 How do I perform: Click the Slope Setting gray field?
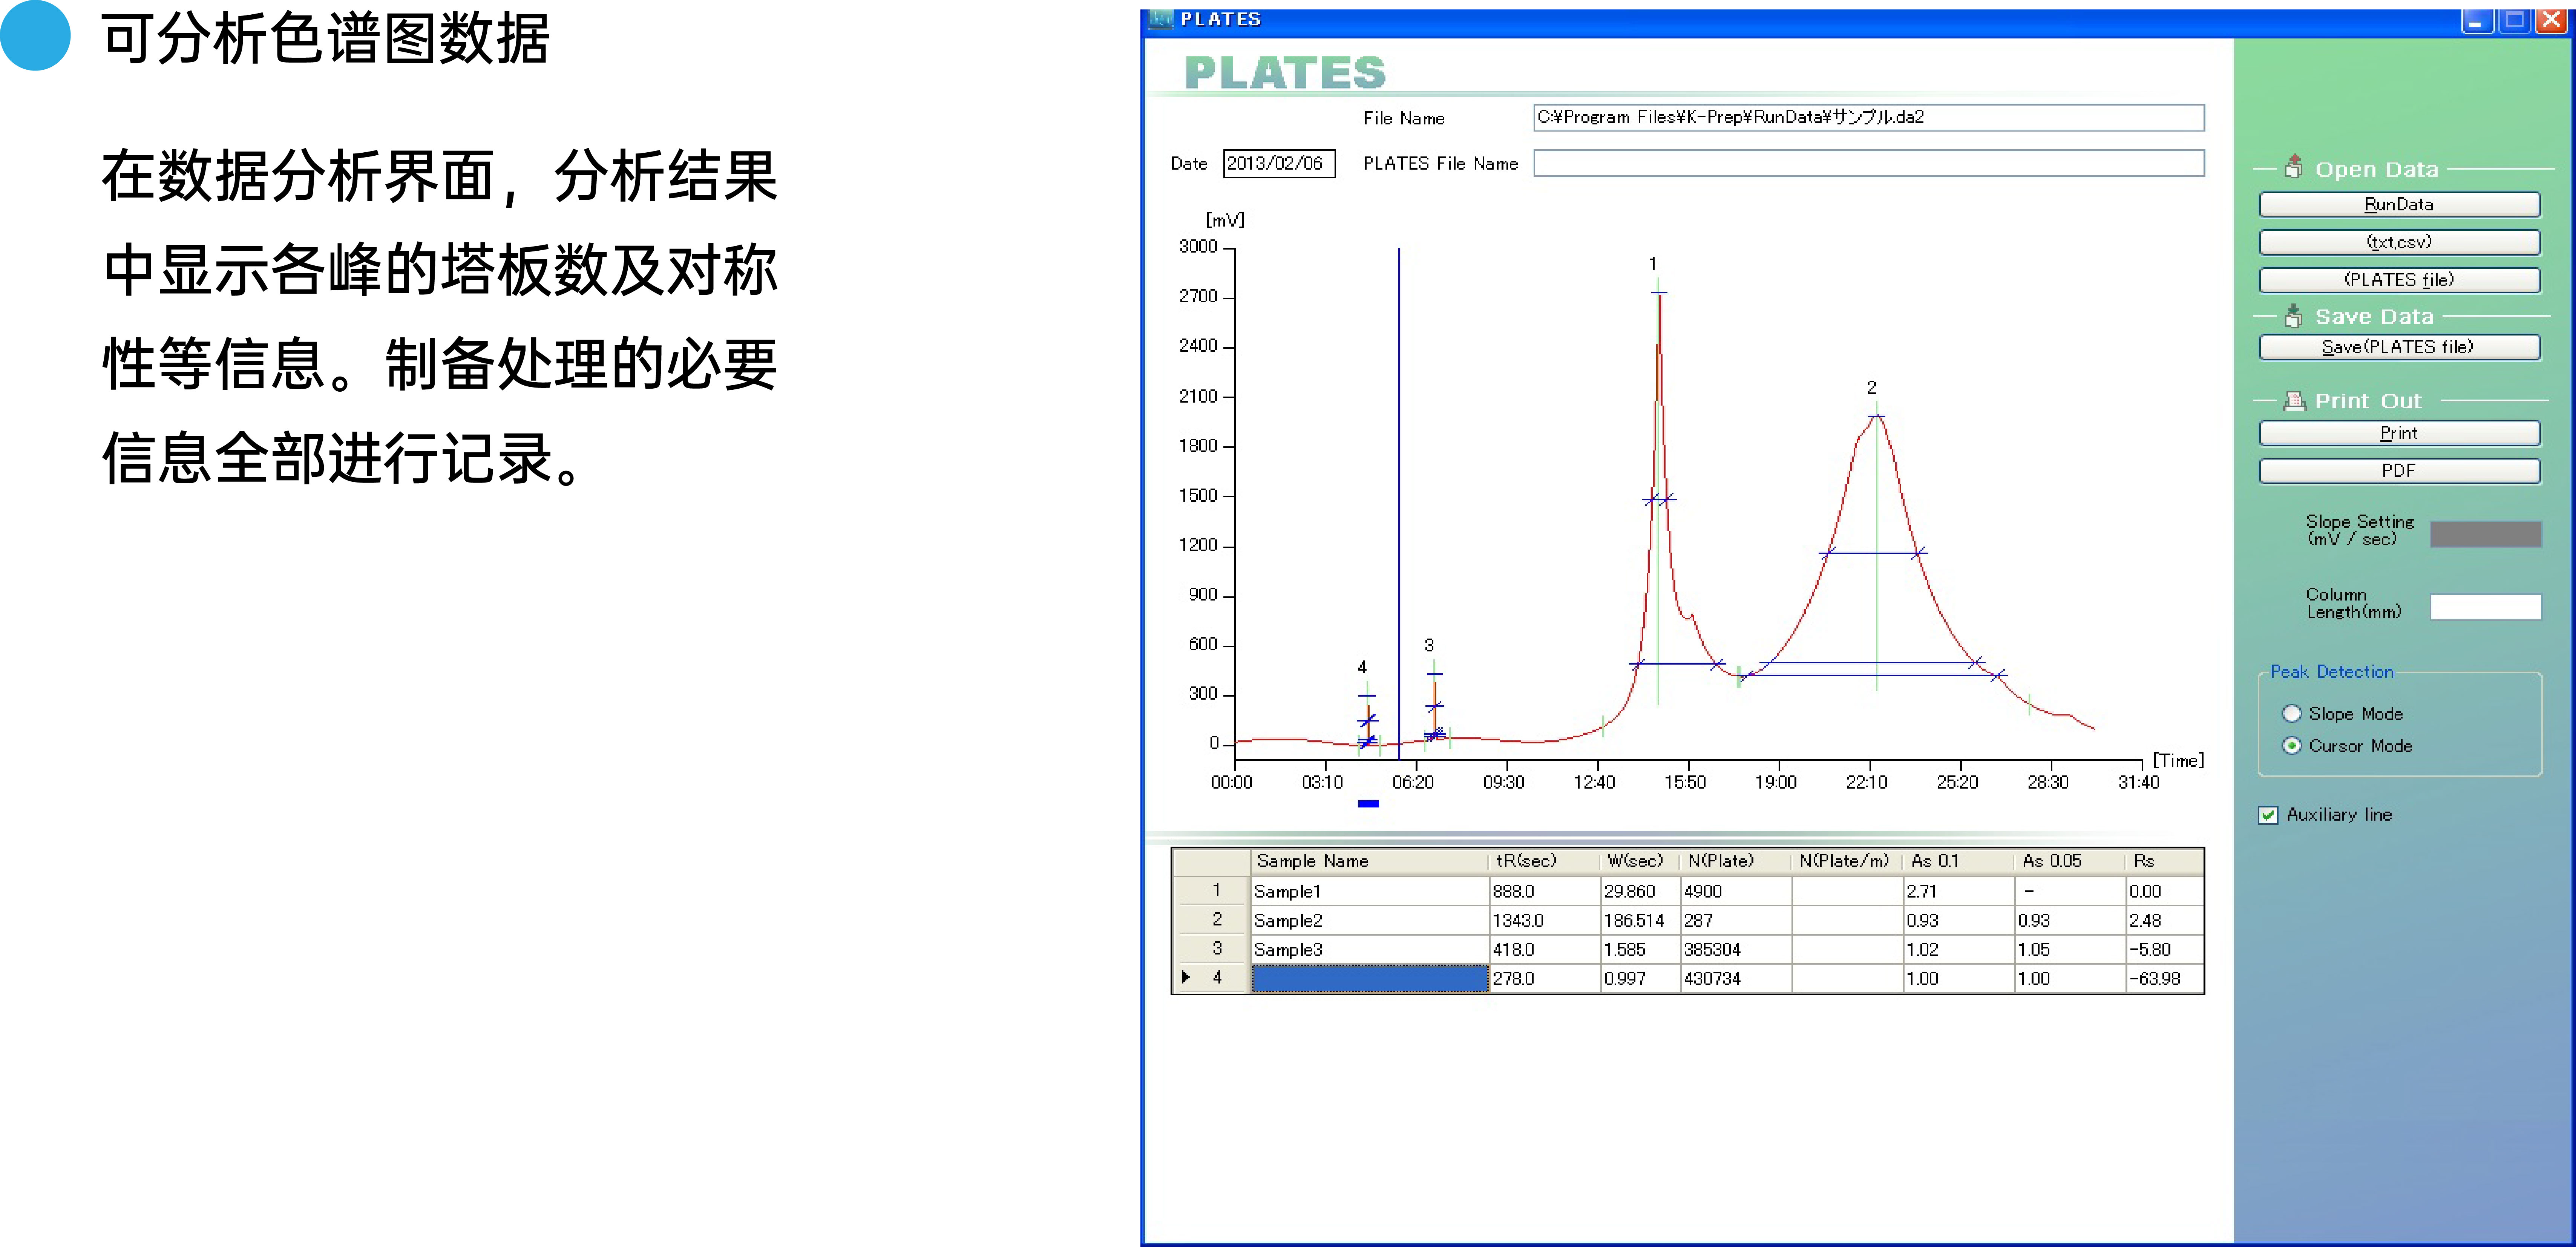point(2485,534)
